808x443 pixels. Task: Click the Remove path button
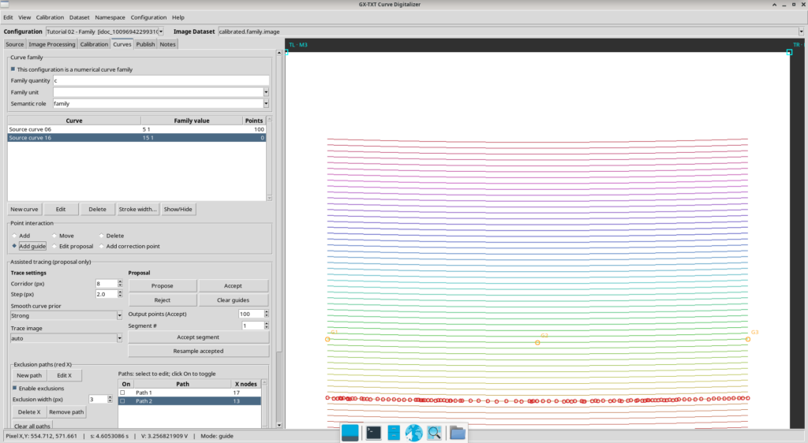66,412
